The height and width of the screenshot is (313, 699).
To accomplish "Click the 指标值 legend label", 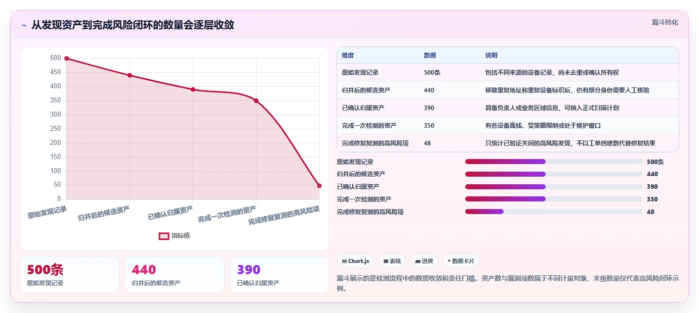I will pos(181,236).
